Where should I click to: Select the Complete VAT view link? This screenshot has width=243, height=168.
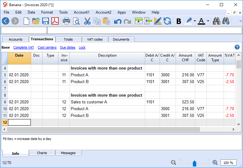pyautogui.click(x=24, y=47)
